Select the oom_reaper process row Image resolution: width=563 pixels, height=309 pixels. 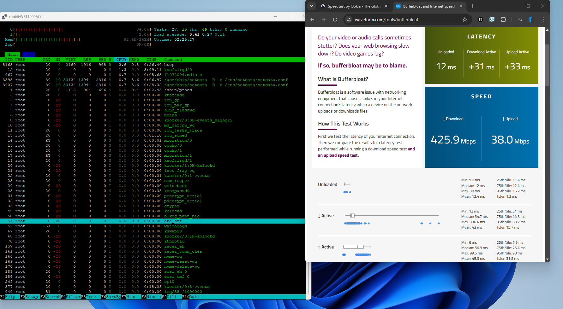point(153,181)
